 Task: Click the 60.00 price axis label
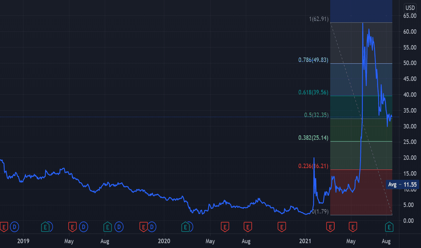coord(410,32)
